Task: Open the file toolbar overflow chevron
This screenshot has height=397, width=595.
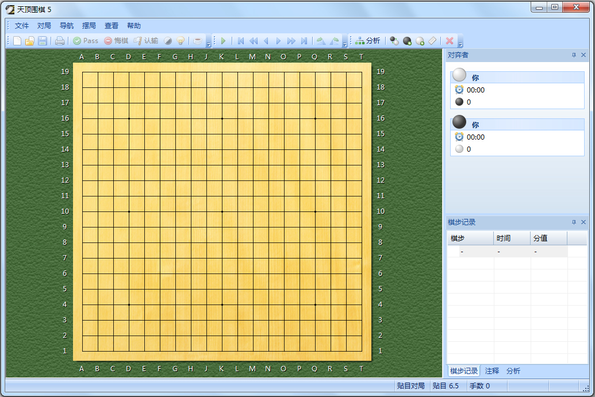Action: tap(209, 44)
